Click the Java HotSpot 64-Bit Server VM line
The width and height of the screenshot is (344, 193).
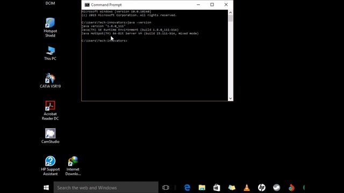click(140, 33)
